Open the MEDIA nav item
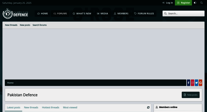The image size is (207, 112). [x=103, y=14]
